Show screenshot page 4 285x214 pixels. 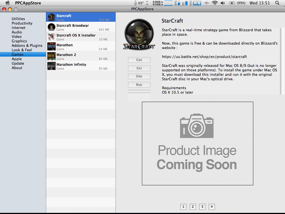pyautogui.click(x=212, y=207)
